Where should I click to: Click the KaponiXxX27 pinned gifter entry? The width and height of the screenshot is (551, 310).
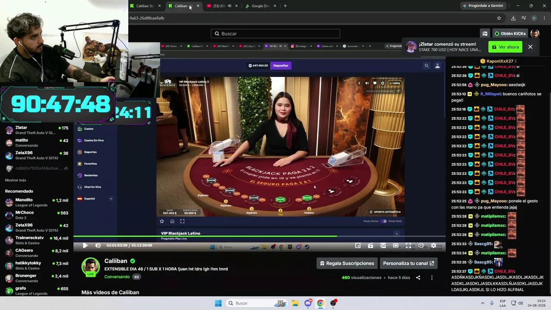point(498,61)
